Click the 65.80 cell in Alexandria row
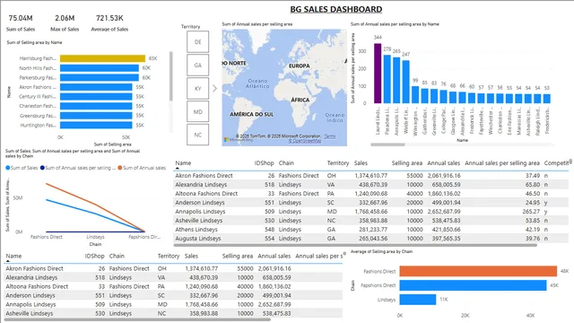 (x=533, y=185)
